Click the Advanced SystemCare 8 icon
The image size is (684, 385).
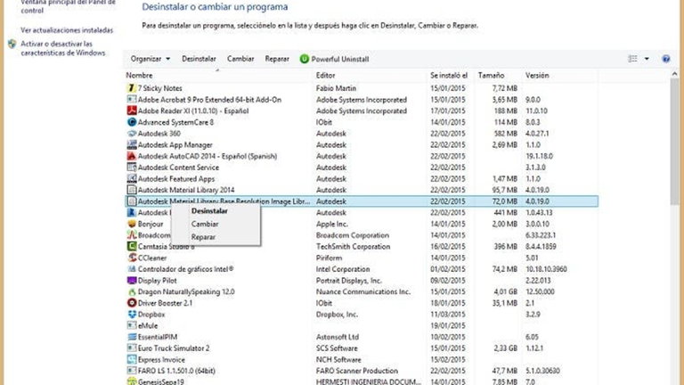point(131,122)
